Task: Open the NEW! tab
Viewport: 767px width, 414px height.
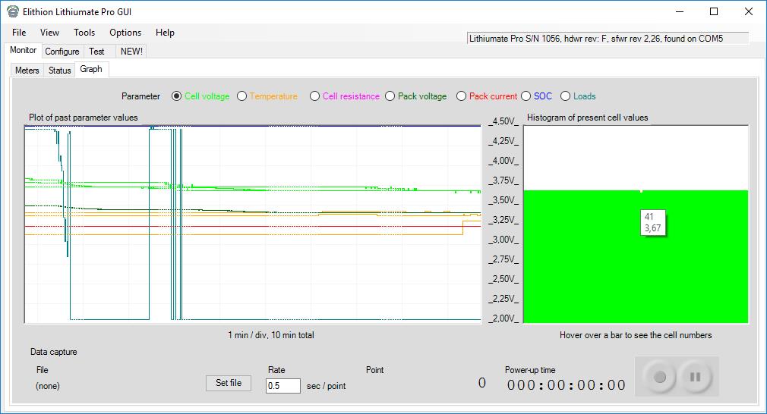Action: pyautogui.click(x=131, y=52)
